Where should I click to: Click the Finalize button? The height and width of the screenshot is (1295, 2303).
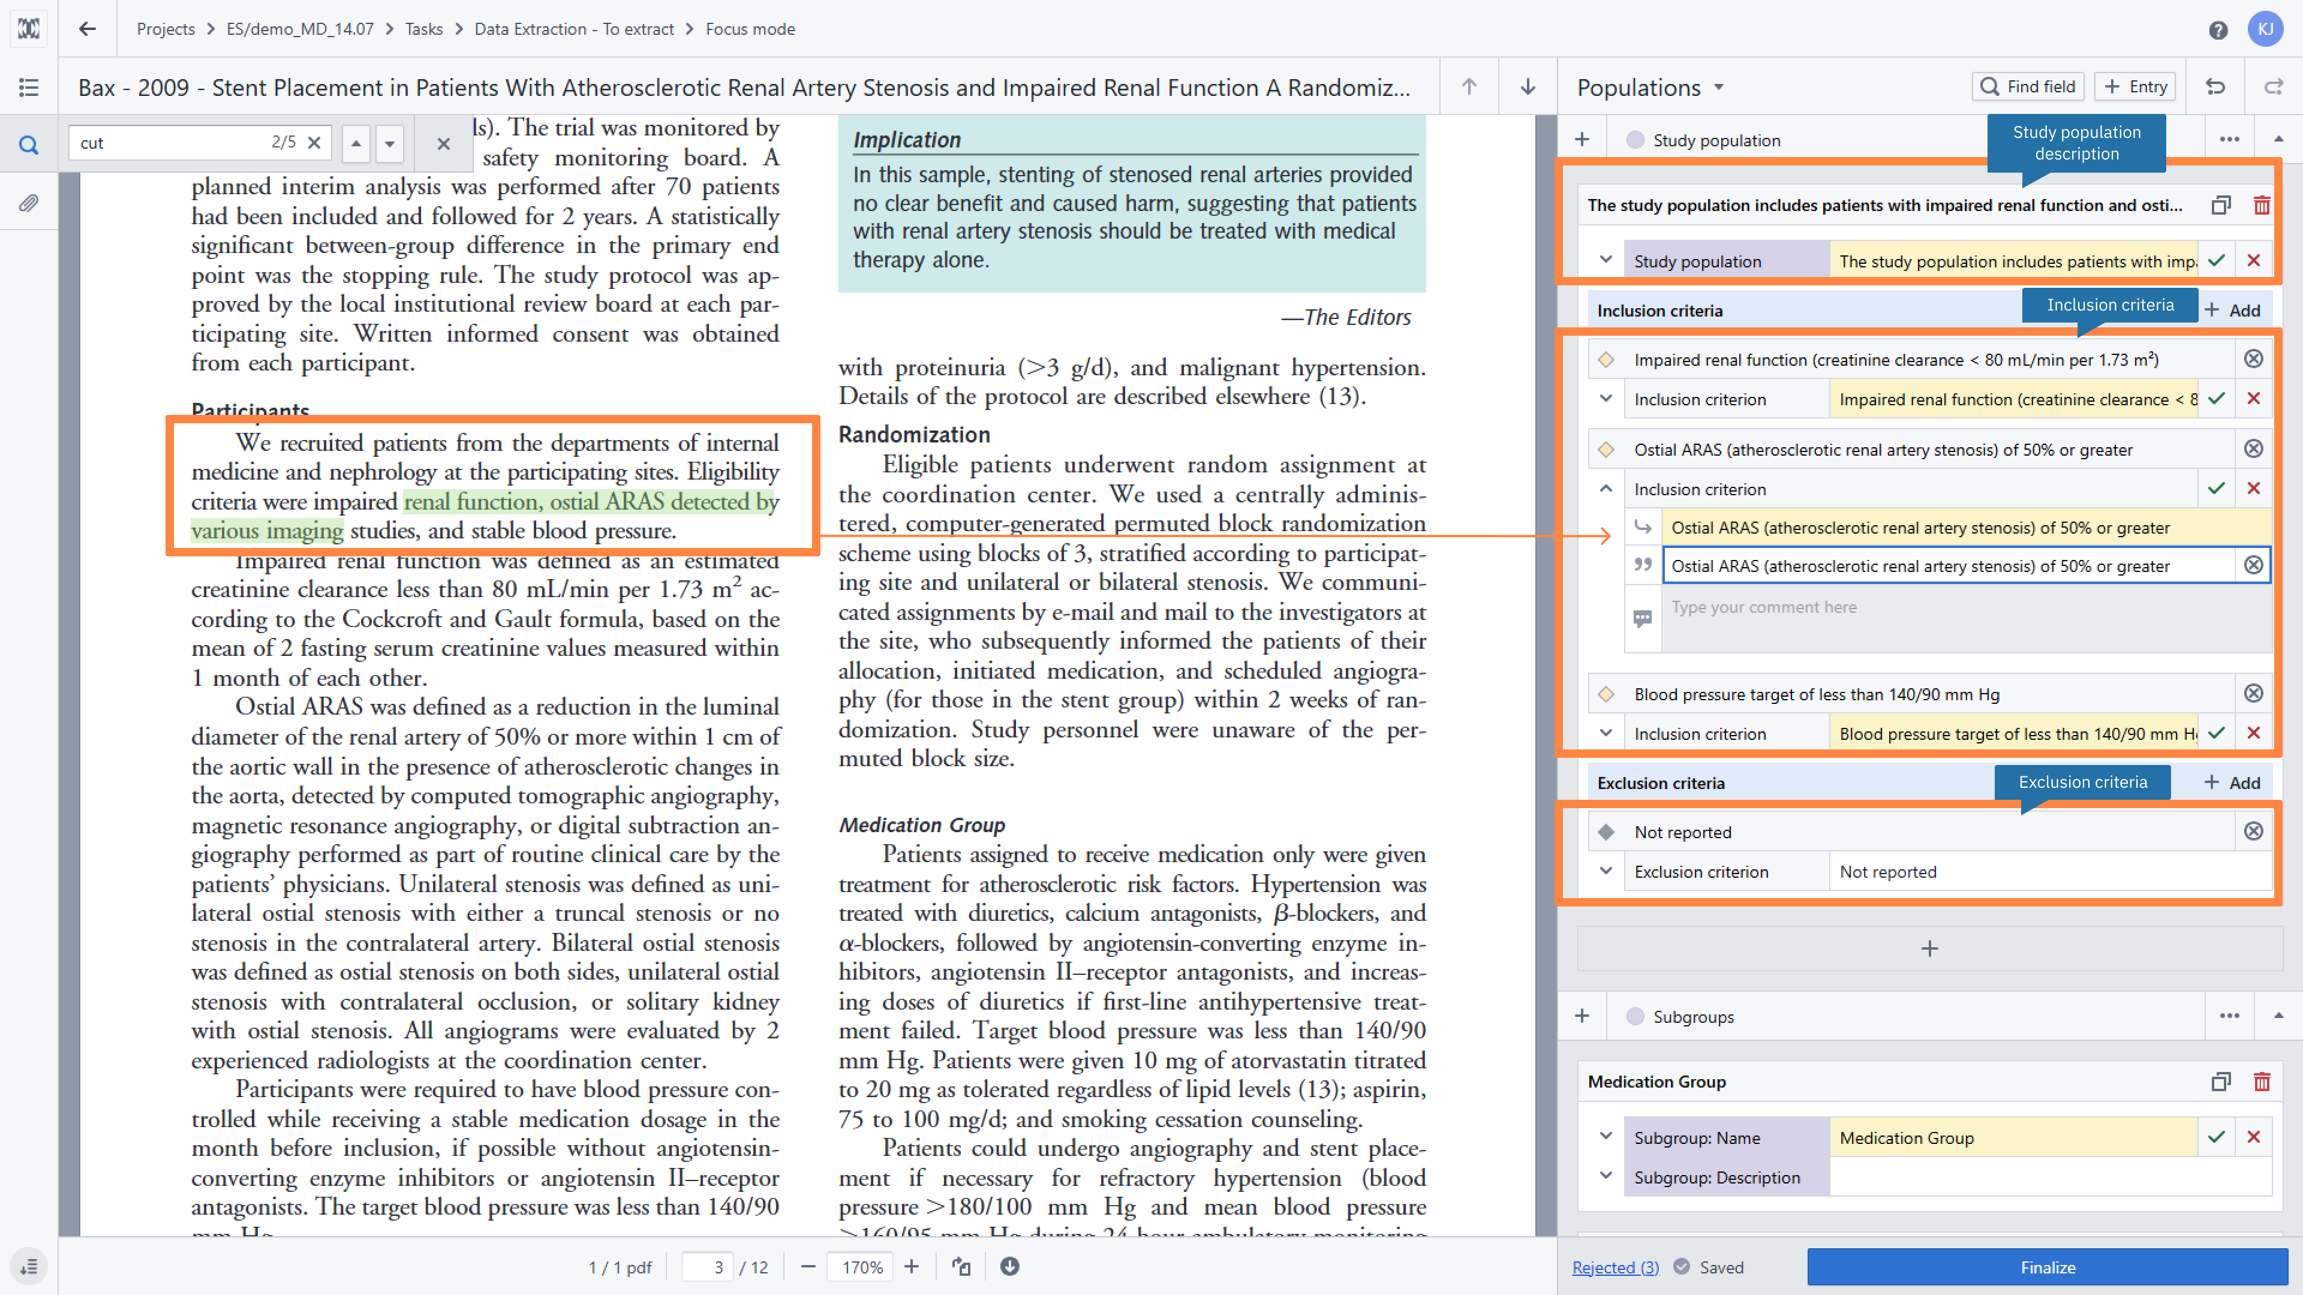pos(2048,1266)
